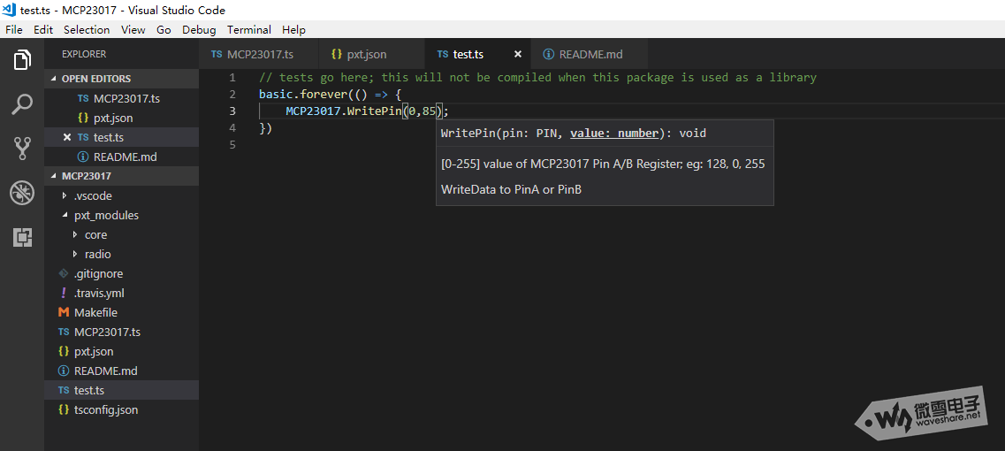This screenshot has height=451, width=1005.
Task: Click the info icon on README.md tab
Action: point(548,55)
